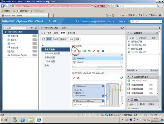Open PowerShell from taskbar

(x=23, y=120)
